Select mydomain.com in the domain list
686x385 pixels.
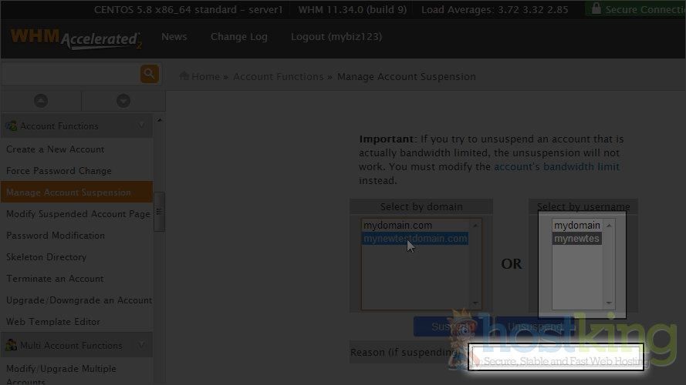pyautogui.click(x=397, y=226)
